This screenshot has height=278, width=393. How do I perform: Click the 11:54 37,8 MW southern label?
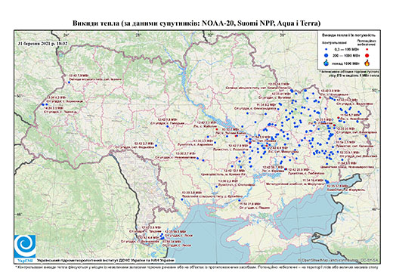[250, 204]
